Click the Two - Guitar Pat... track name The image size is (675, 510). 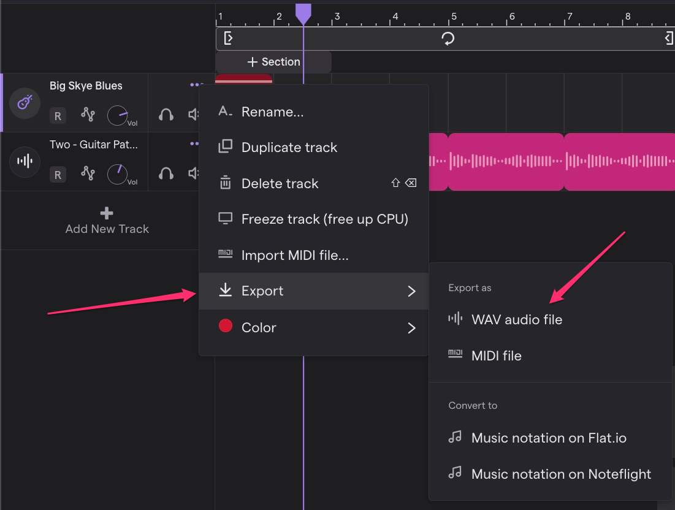[93, 145]
